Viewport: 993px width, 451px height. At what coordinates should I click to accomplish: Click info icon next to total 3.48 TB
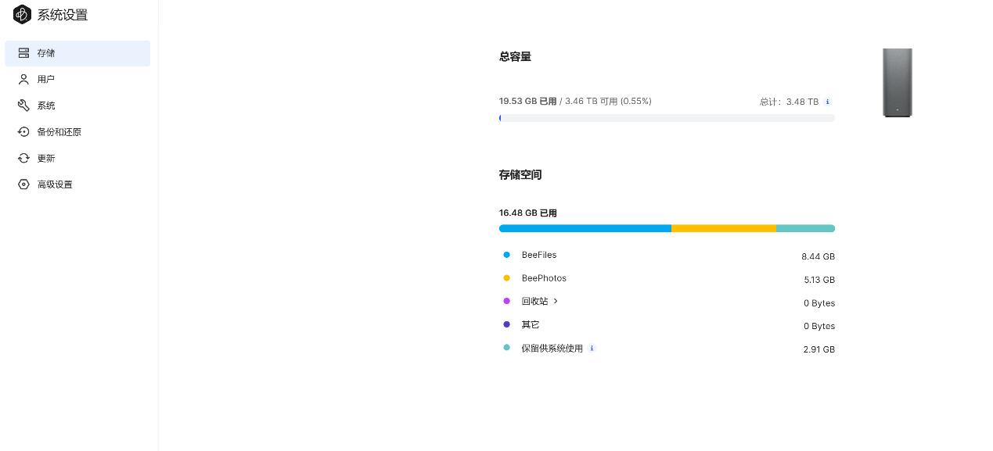(828, 102)
